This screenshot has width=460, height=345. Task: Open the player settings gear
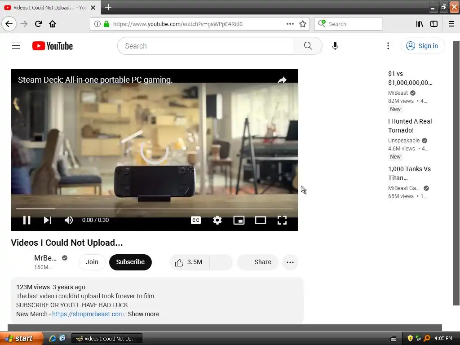(217, 220)
